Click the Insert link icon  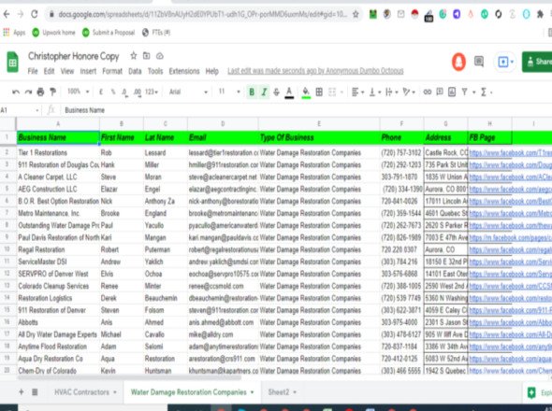point(427,92)
